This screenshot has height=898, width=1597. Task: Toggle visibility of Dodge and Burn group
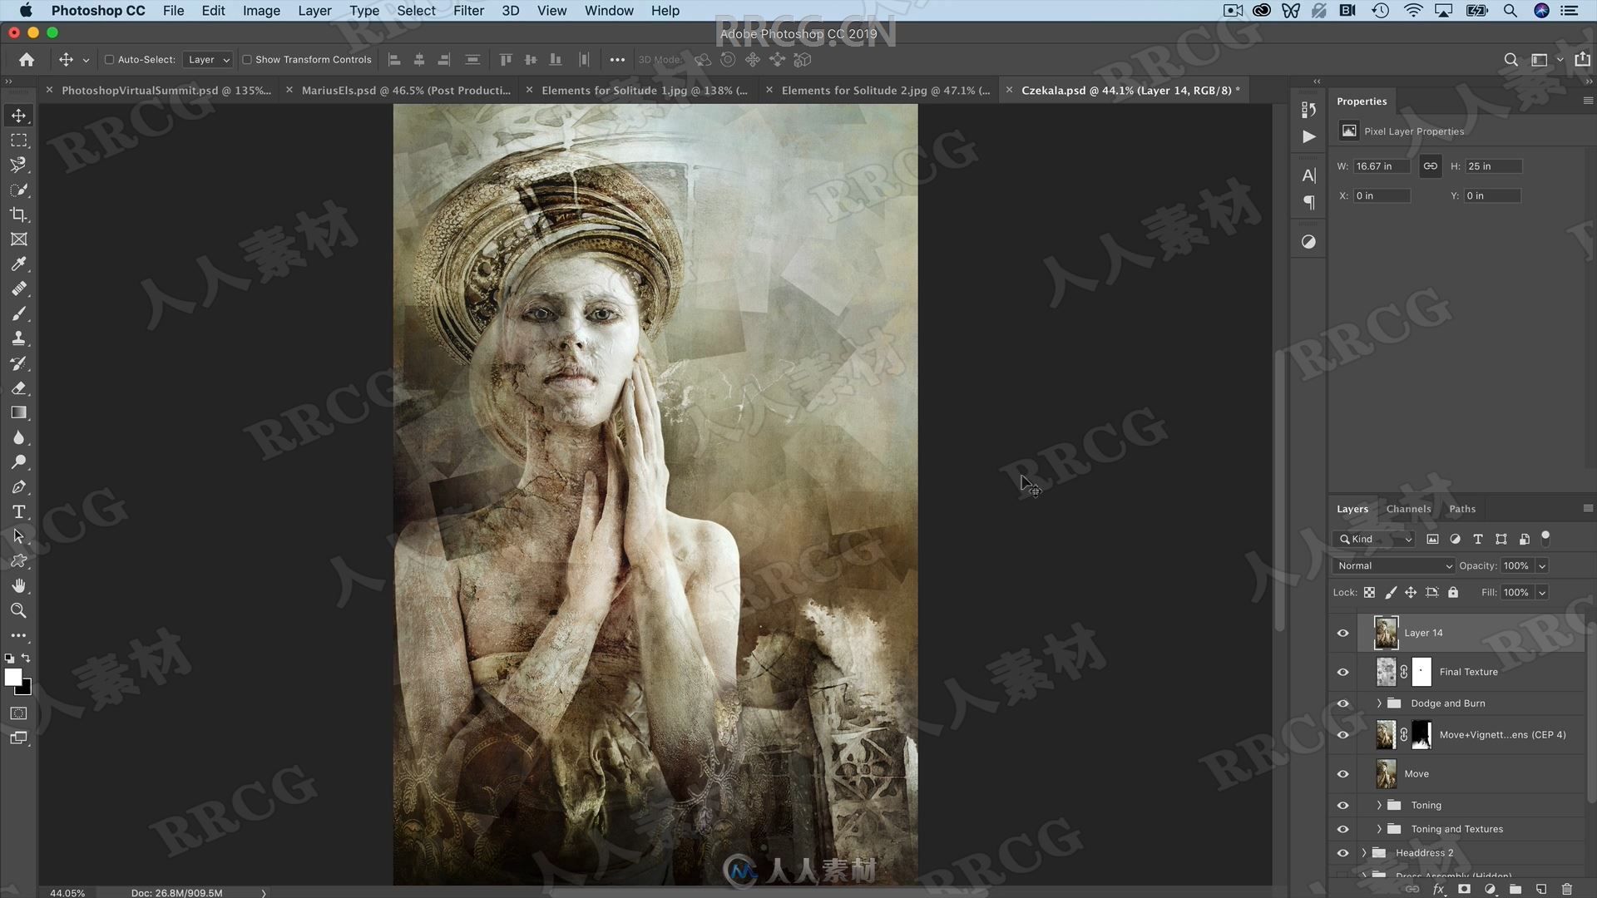[x=1342, y=703]
